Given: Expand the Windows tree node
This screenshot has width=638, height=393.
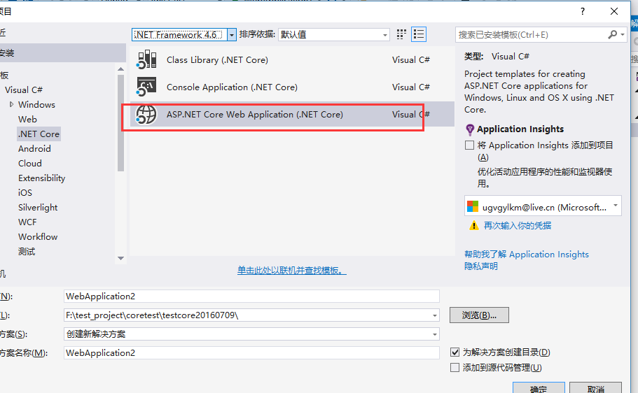Looking at the screenshot, I should 12,104.
